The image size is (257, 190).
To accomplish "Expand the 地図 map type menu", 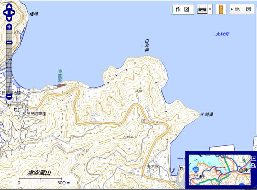I will [242, 9].
